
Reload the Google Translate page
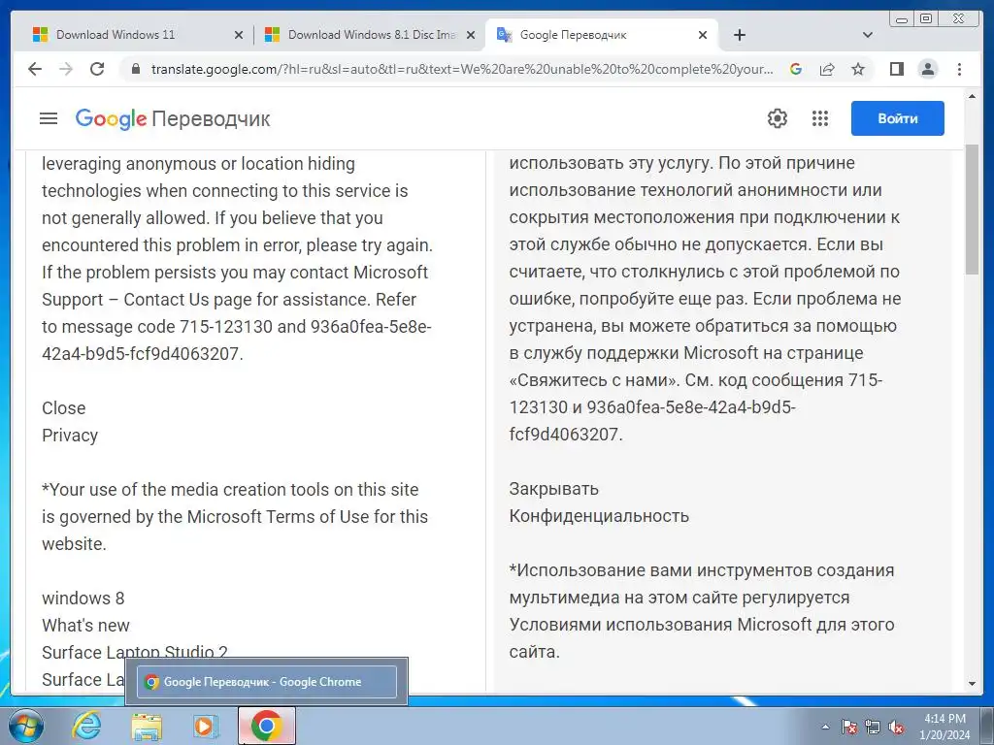click(x=97, y=69)
